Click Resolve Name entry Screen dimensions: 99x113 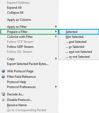[17, 105]
